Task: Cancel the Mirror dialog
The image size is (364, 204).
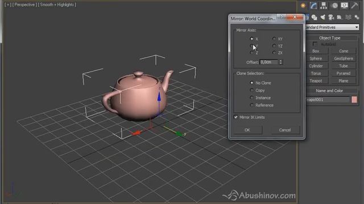Action: click(285, 130)
